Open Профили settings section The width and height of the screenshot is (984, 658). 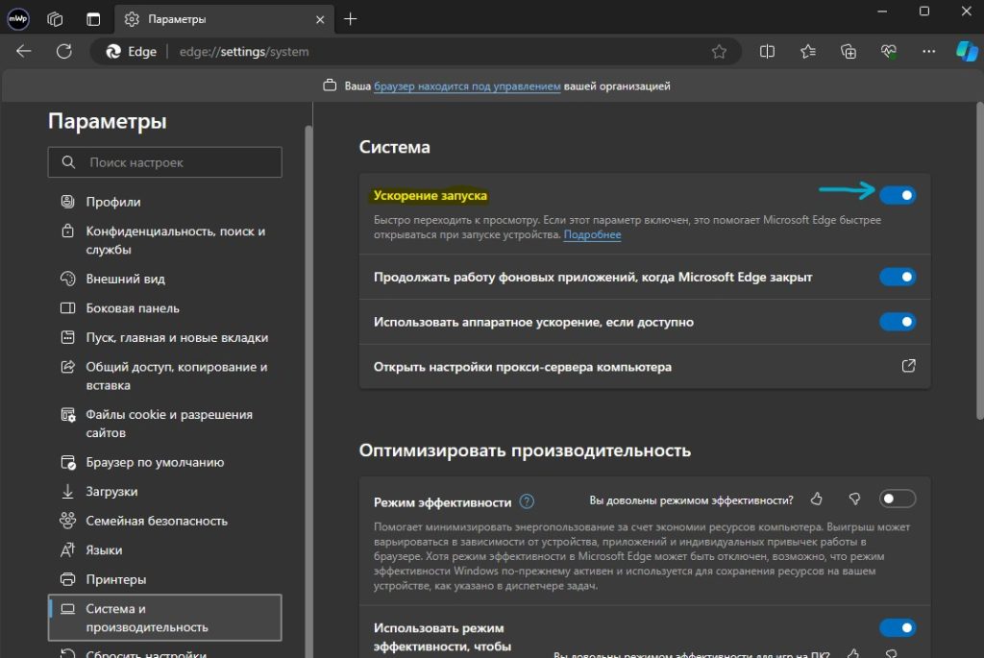click(x=113, y=202)
